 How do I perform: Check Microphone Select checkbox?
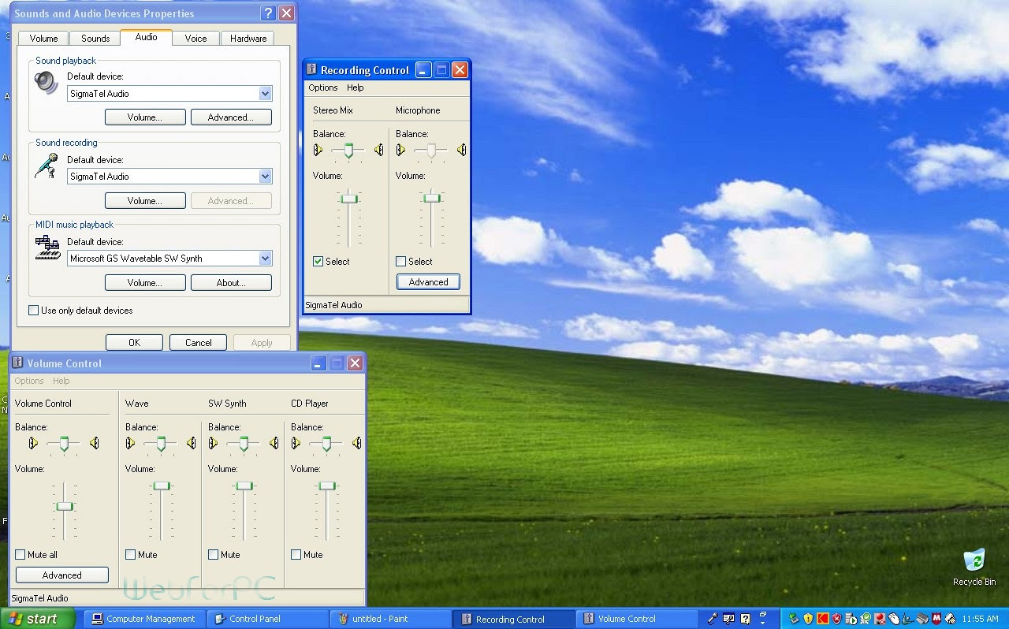pos(401,262)
